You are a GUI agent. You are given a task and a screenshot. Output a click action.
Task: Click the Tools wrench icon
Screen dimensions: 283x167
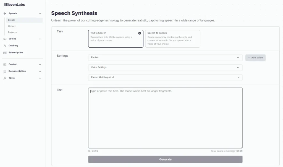(5, 78)
